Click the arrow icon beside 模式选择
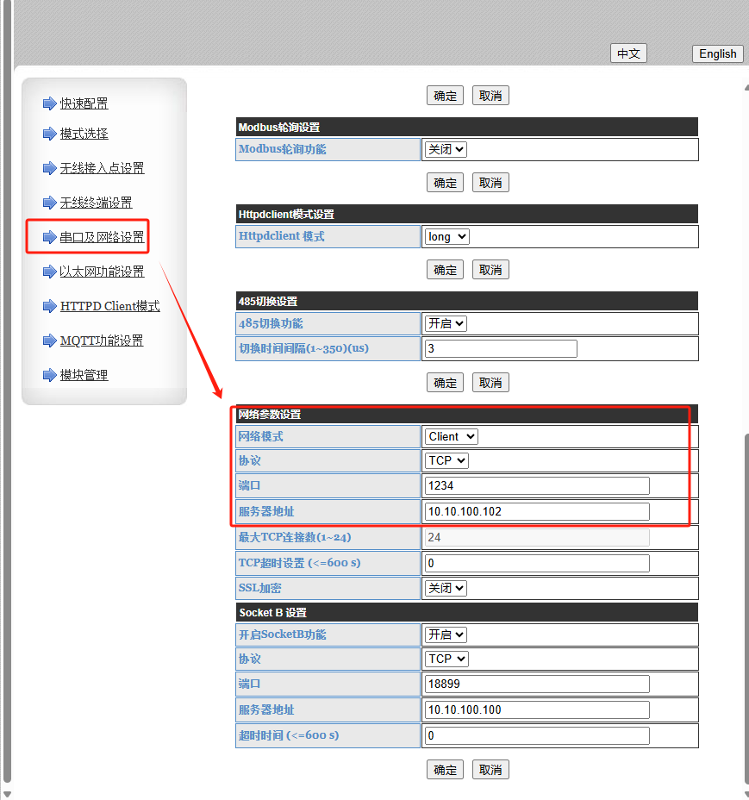 [49, 134]
